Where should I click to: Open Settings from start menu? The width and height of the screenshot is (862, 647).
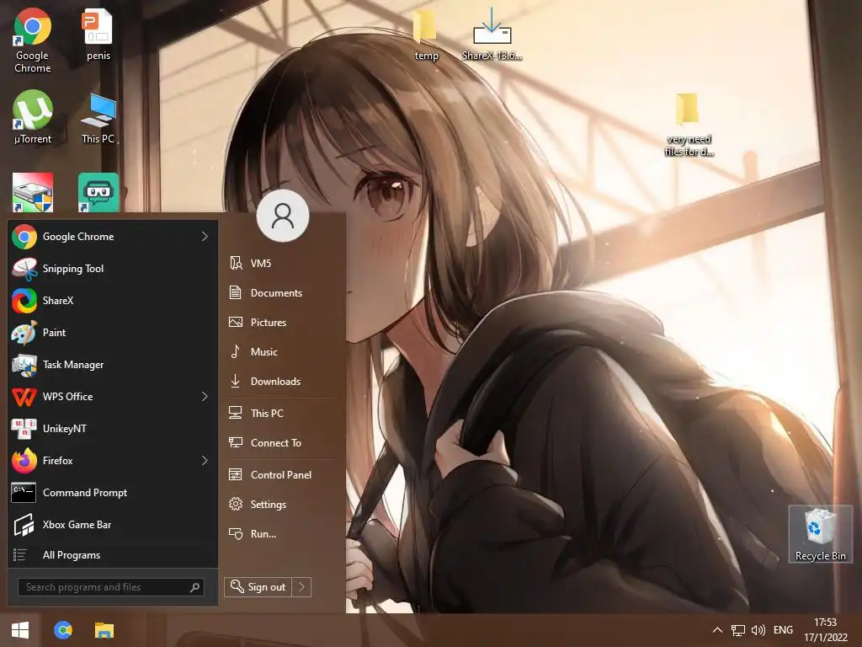click(x=280, y=504)
